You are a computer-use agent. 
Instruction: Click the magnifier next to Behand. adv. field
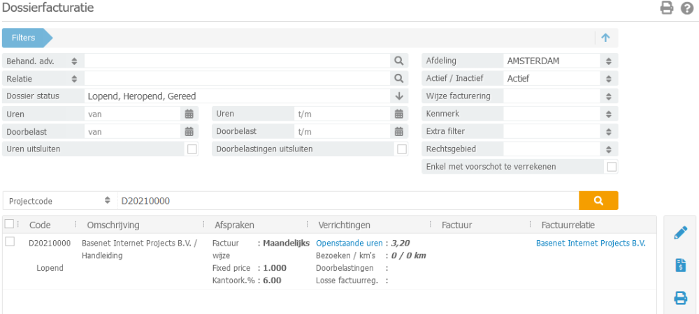coord(398,61)
